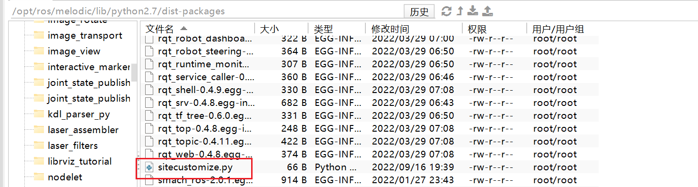698x187 pixels.
Task: Click the folder tree vertical scrollbar
Action: pos(135,72)
